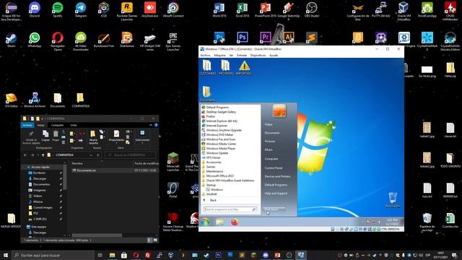Select the OBS Studio desktop icon
Screen dimensions: 462x260
point(311,9)
